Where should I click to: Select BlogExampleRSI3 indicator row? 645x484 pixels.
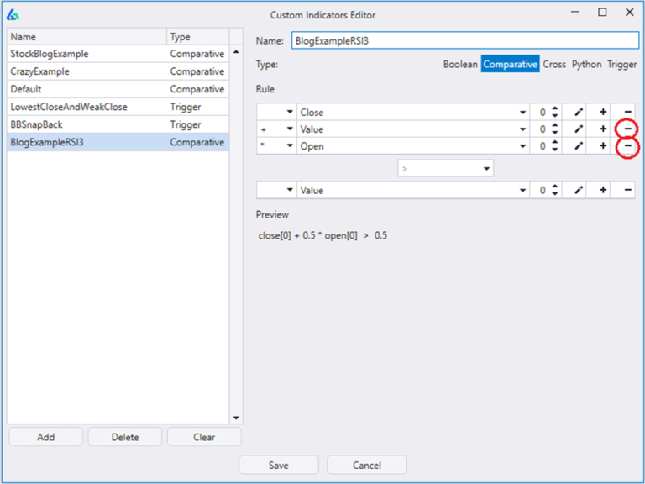pos(118,142)
